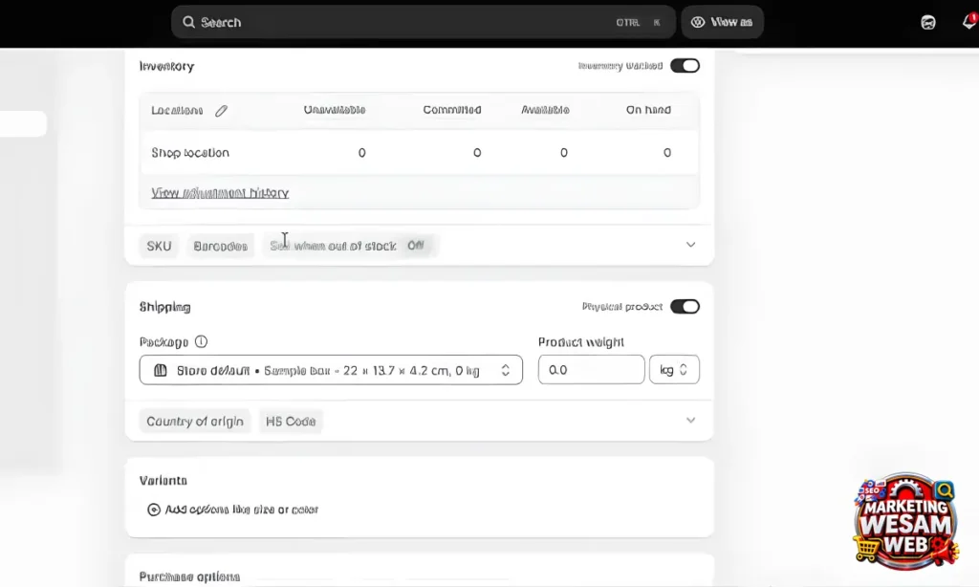Click the HS Code chip

point(291,422)
